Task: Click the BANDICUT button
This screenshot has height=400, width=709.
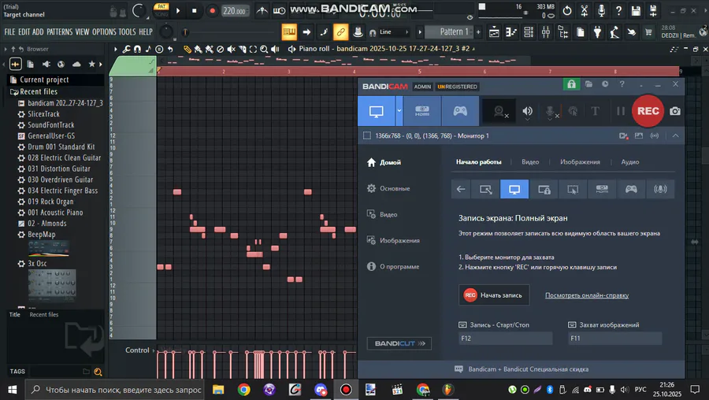Action: 399,343
